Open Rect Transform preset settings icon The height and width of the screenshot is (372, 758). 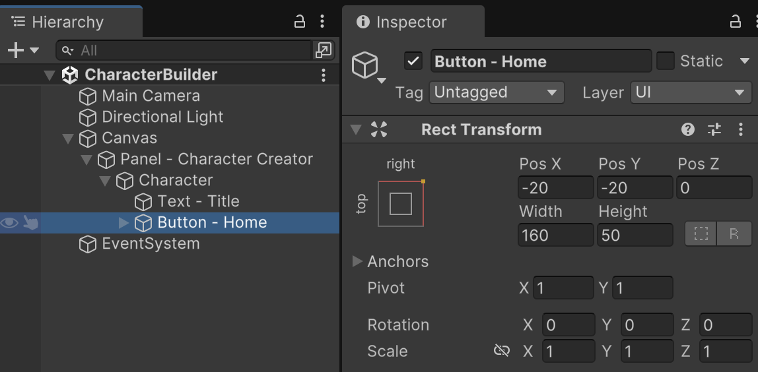click(714, 129)
